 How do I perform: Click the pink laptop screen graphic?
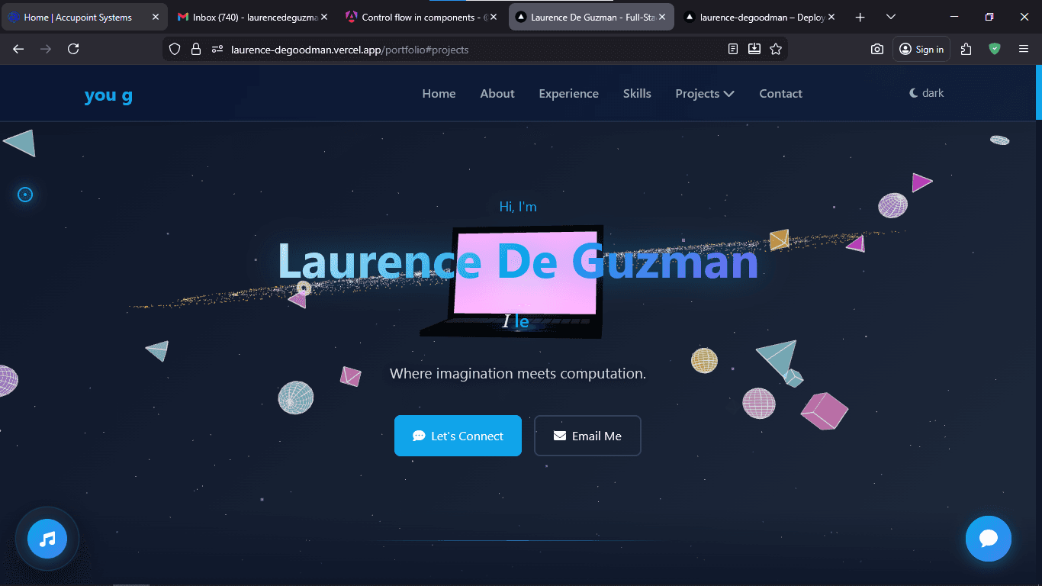coord(526,275)
